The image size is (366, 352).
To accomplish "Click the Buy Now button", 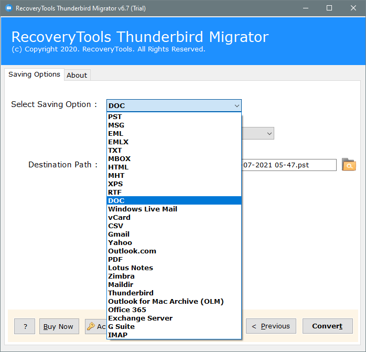I will coord(59,326).
